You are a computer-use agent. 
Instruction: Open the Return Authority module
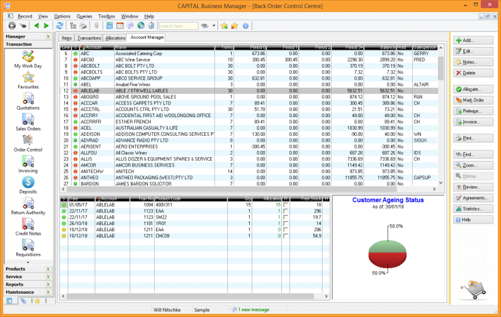click(x=28, y=206)
